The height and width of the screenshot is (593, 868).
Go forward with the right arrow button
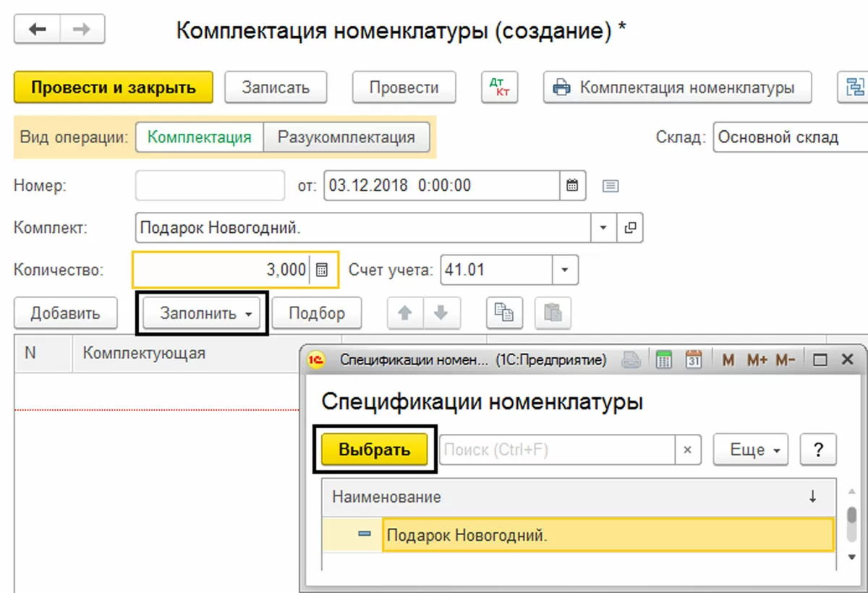82,30
